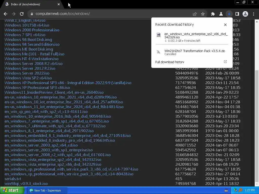Click win98qi_v0.9.3_stock.iso link
Image resolution: width=259 pixels, height=194 pixels.
click(x=26, y=183)
